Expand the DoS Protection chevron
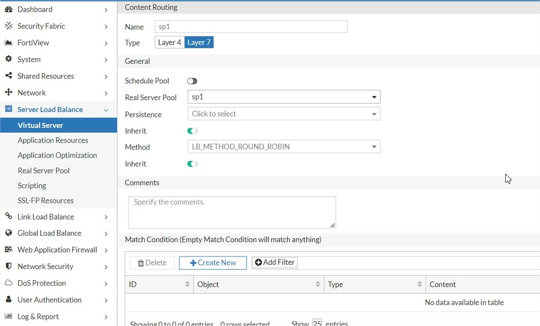This screenshot has height=326, width=540. point(106,284)
